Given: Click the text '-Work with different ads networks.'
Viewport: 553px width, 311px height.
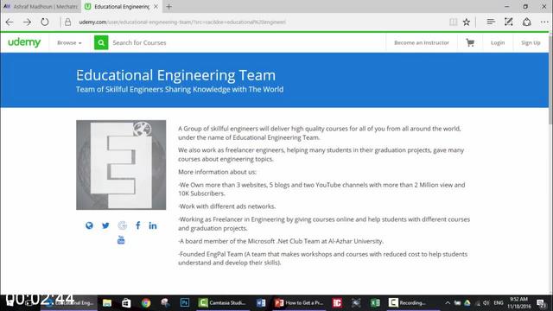Looking at the screenshot, I should [227, 206].
